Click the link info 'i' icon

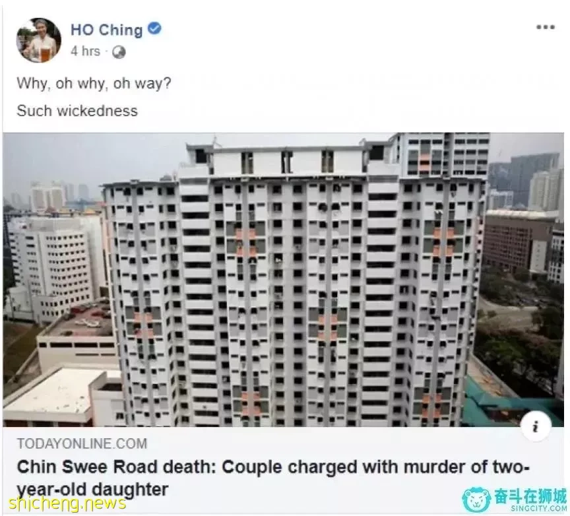tap(536, 427)
